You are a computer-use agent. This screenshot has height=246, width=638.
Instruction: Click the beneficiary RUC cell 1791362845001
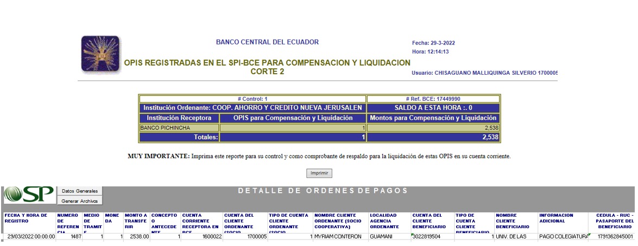pos(615,237)
